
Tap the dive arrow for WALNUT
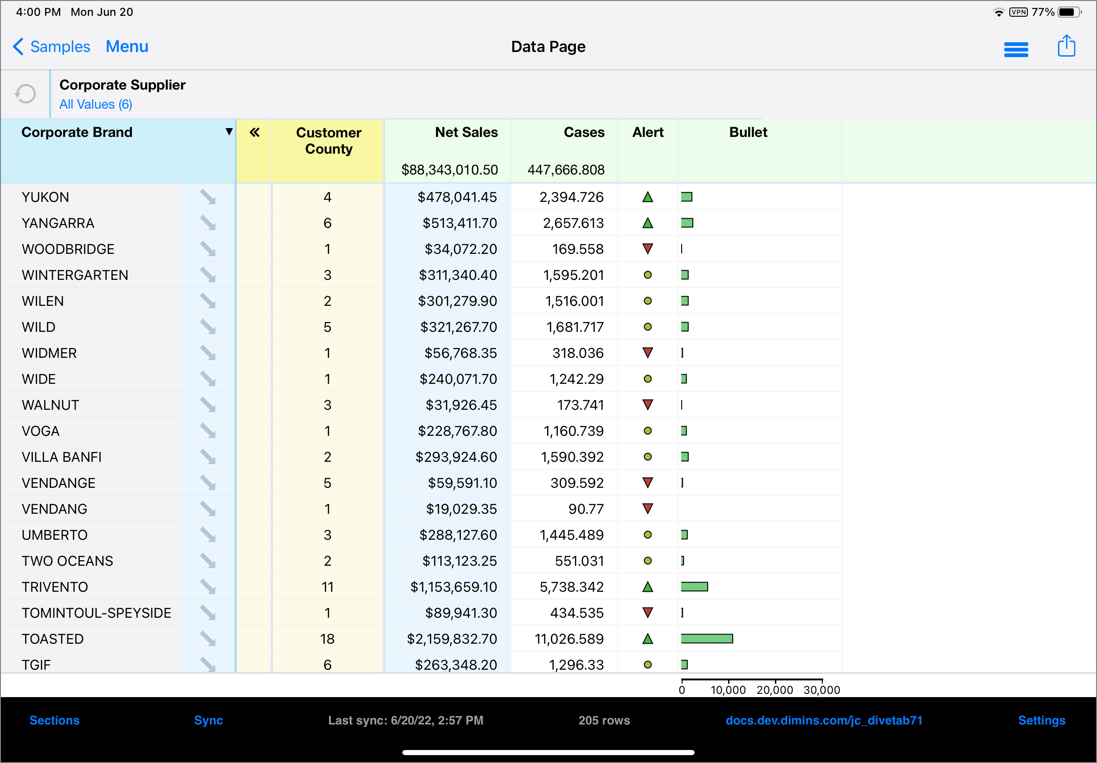pos(208,405)
